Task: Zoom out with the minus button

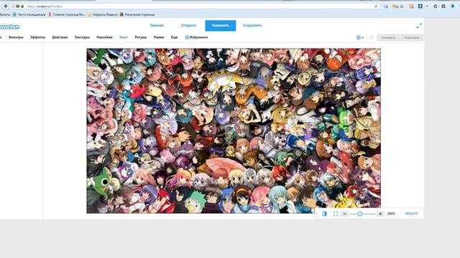Action: pos(345,214)
